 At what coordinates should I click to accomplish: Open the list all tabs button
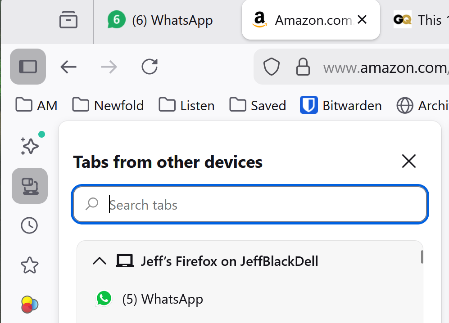click(x=68, y=20)
